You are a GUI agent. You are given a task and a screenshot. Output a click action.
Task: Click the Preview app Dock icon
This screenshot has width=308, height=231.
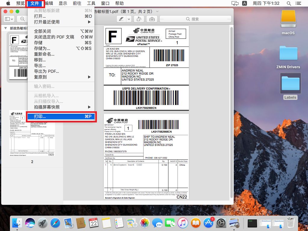(234, 223)
